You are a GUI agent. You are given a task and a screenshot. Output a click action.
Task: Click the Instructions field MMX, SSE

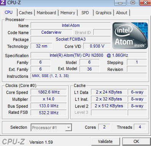[x=89, y=76]
